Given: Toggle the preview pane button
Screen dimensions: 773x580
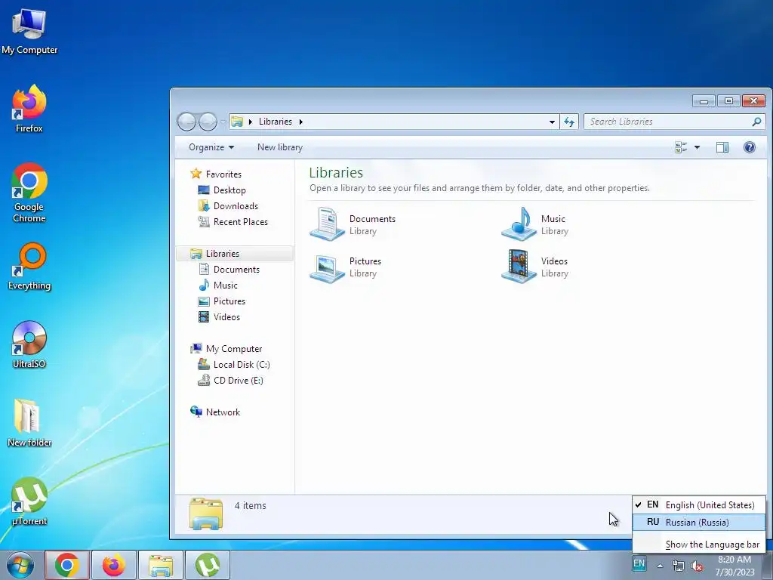Looking at the screenshot, I should tap(722, 147).
